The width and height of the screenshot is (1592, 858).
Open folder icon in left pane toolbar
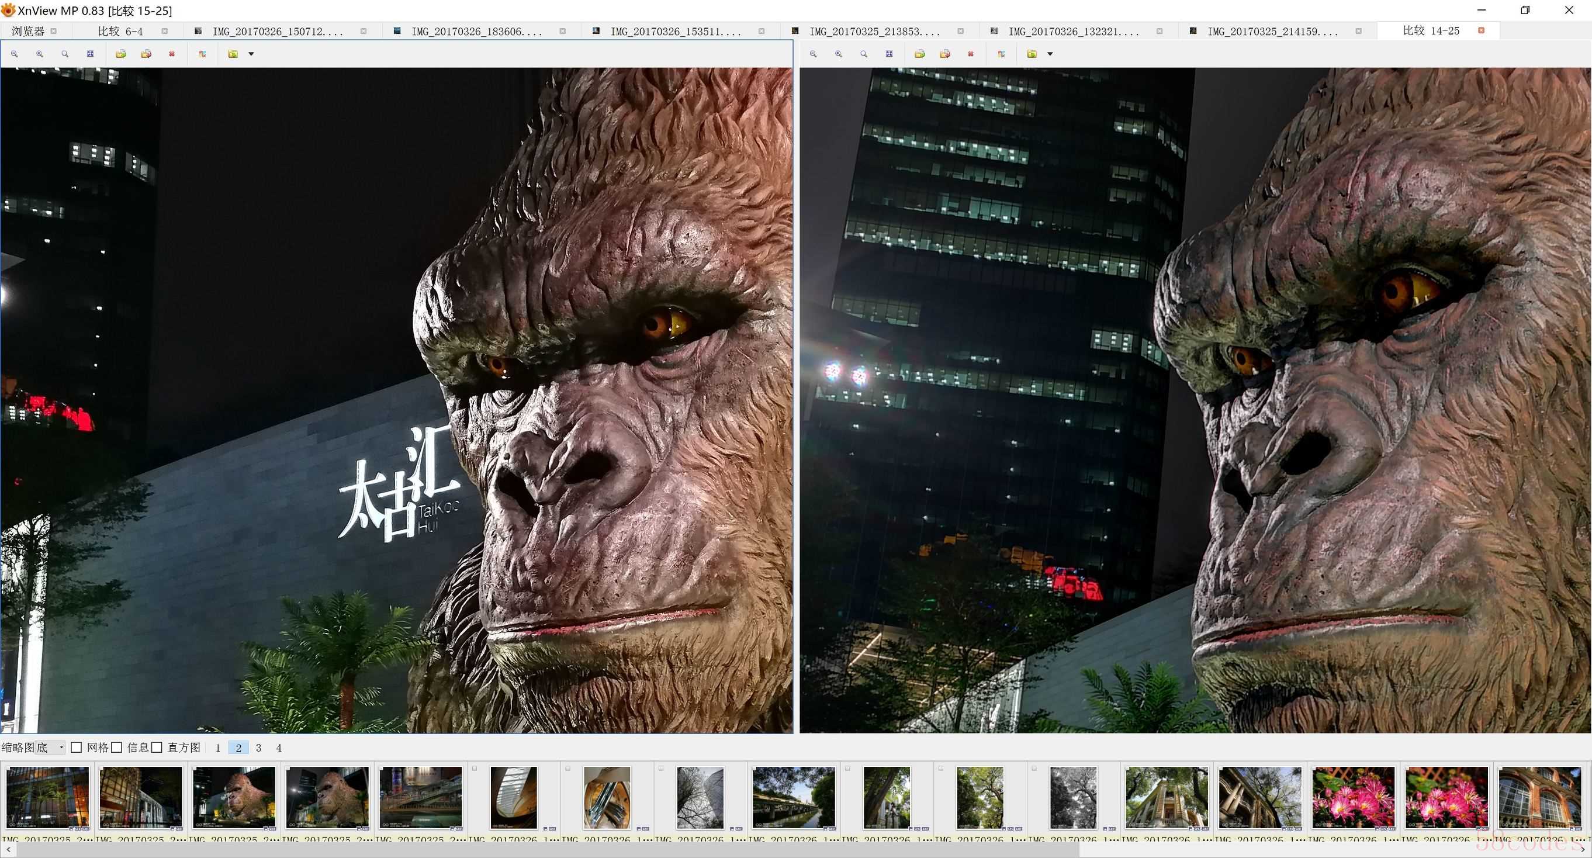point(233,54)
